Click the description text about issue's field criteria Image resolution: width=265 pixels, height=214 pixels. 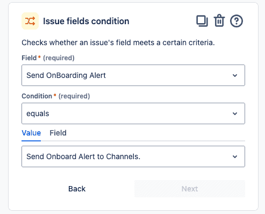click(x=118, y=42)
